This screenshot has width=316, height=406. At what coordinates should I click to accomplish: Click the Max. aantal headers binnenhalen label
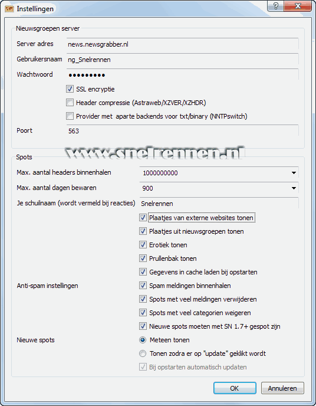pyautogui.click(x=64, y=172)
